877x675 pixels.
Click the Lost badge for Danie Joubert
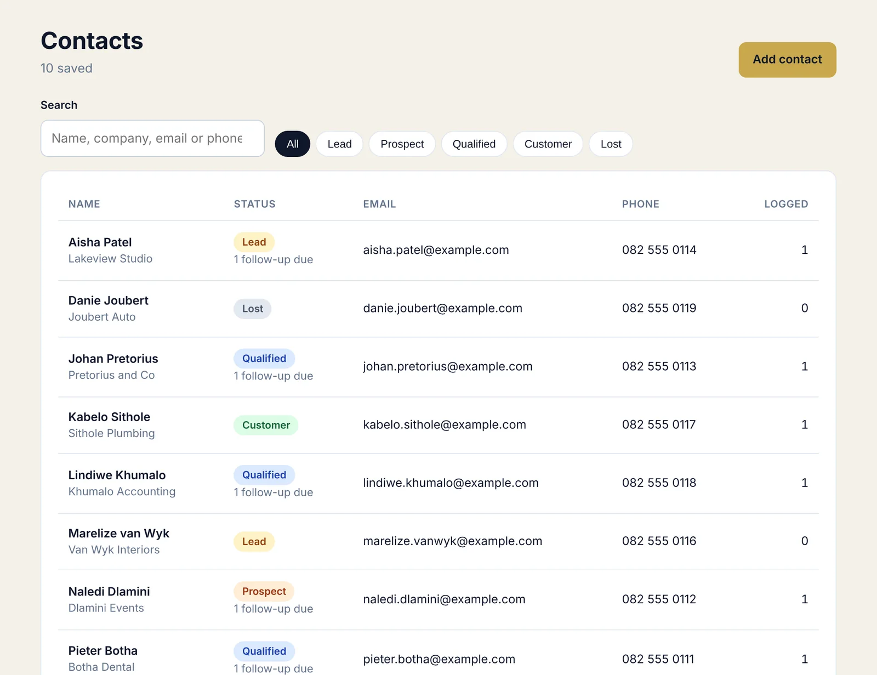[253, 309]
